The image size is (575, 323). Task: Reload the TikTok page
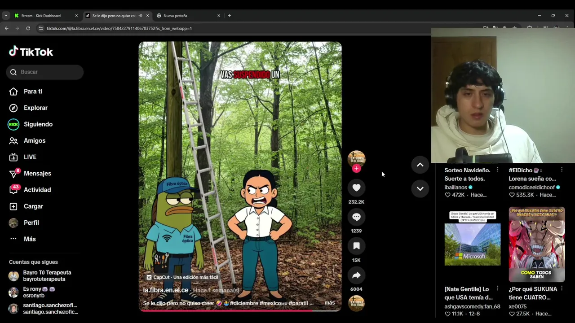pyautogui.click(x=28, y=28)
